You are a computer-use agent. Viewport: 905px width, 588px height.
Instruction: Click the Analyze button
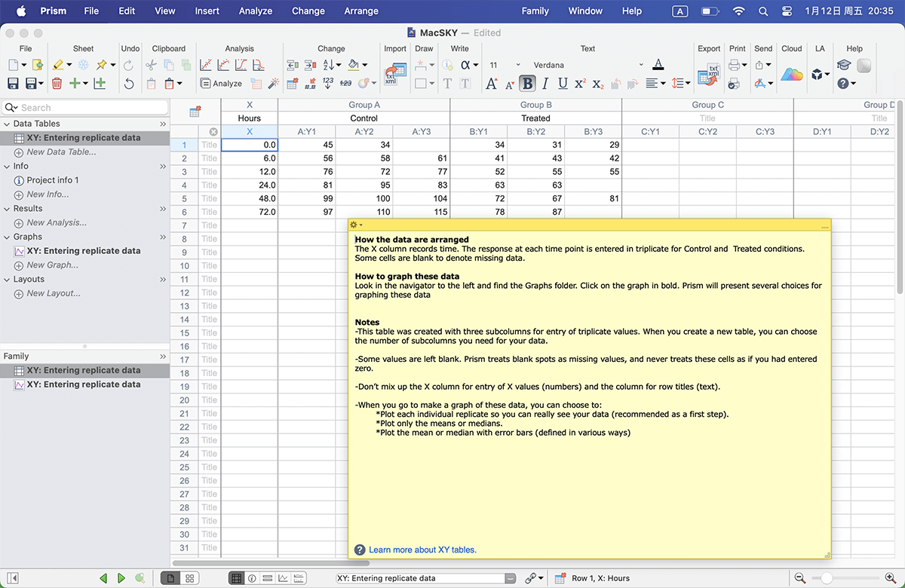221,84
